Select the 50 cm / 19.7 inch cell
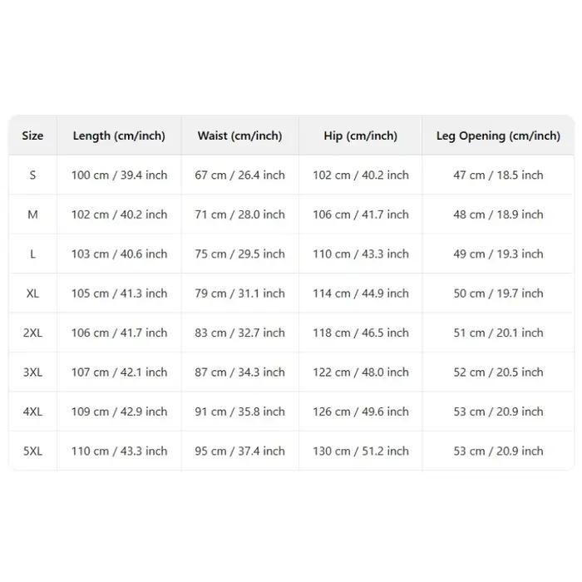 tap(498, 293)
